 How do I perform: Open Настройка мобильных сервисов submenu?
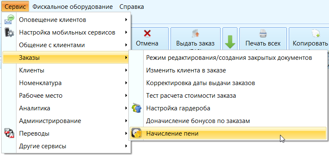tap(66, 32)
